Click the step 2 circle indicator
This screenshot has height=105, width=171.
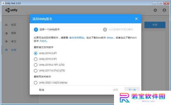(x=105, y=29)
